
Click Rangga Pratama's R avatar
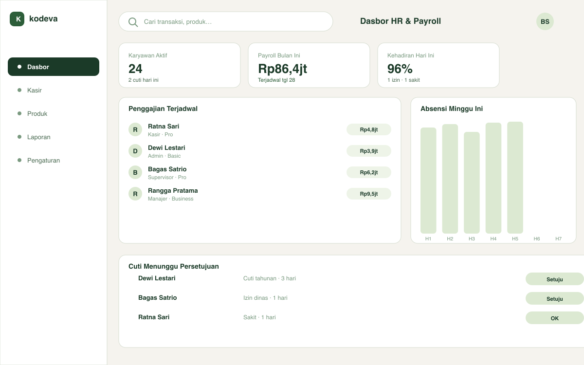click(x=135, y=194)
